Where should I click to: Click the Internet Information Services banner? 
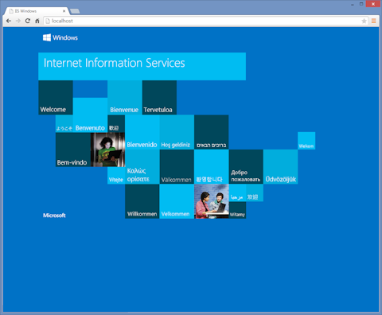click(142, 66)
